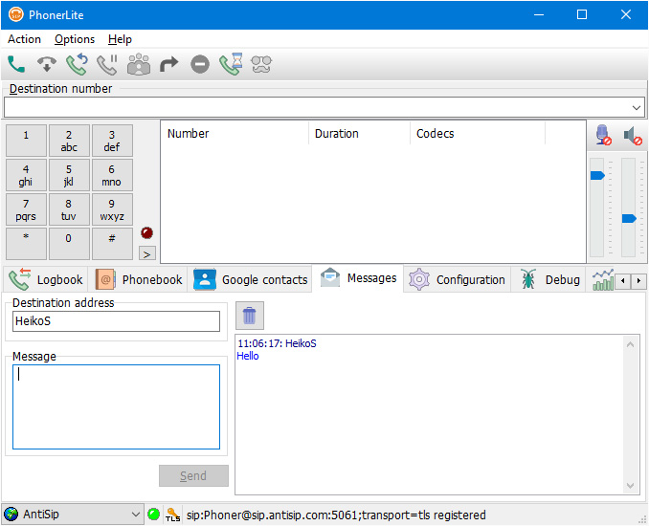Image resolution: width=649 pixels, height=526 pixels.
Task: Click the red record indicator by keypad
Action: click(146, 232)
